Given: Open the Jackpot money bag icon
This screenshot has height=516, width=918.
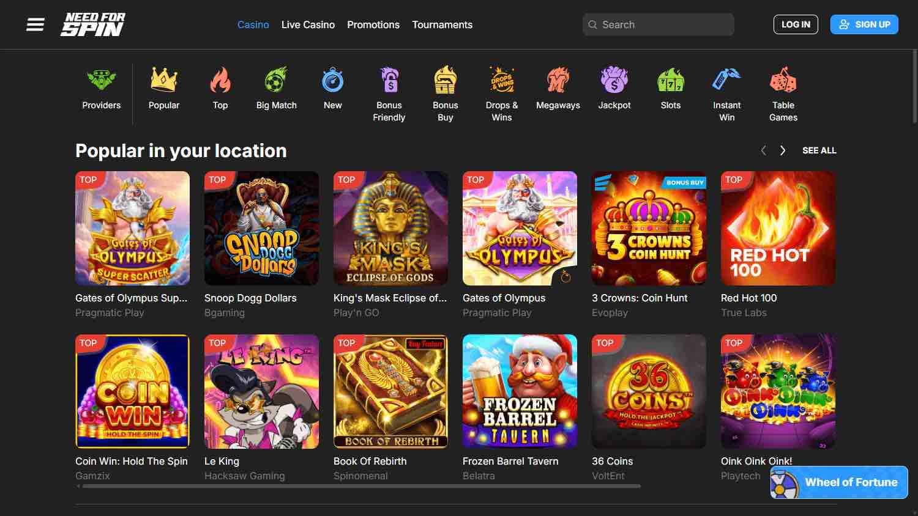Looking at the screenshot, I should (x=614, y=80).
